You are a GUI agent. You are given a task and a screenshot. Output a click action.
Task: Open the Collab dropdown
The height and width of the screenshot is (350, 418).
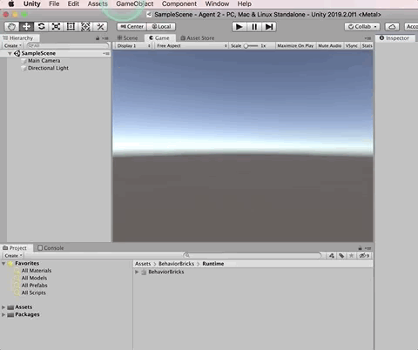pyautogui.click(x=362, y=27)
